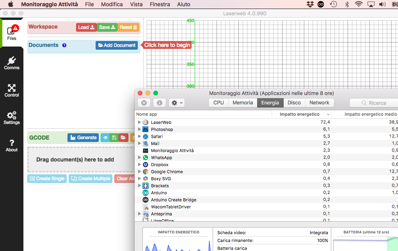Click the Wi-Fi icon in menu bar
The image size is (398, 251).
point(359,4)
